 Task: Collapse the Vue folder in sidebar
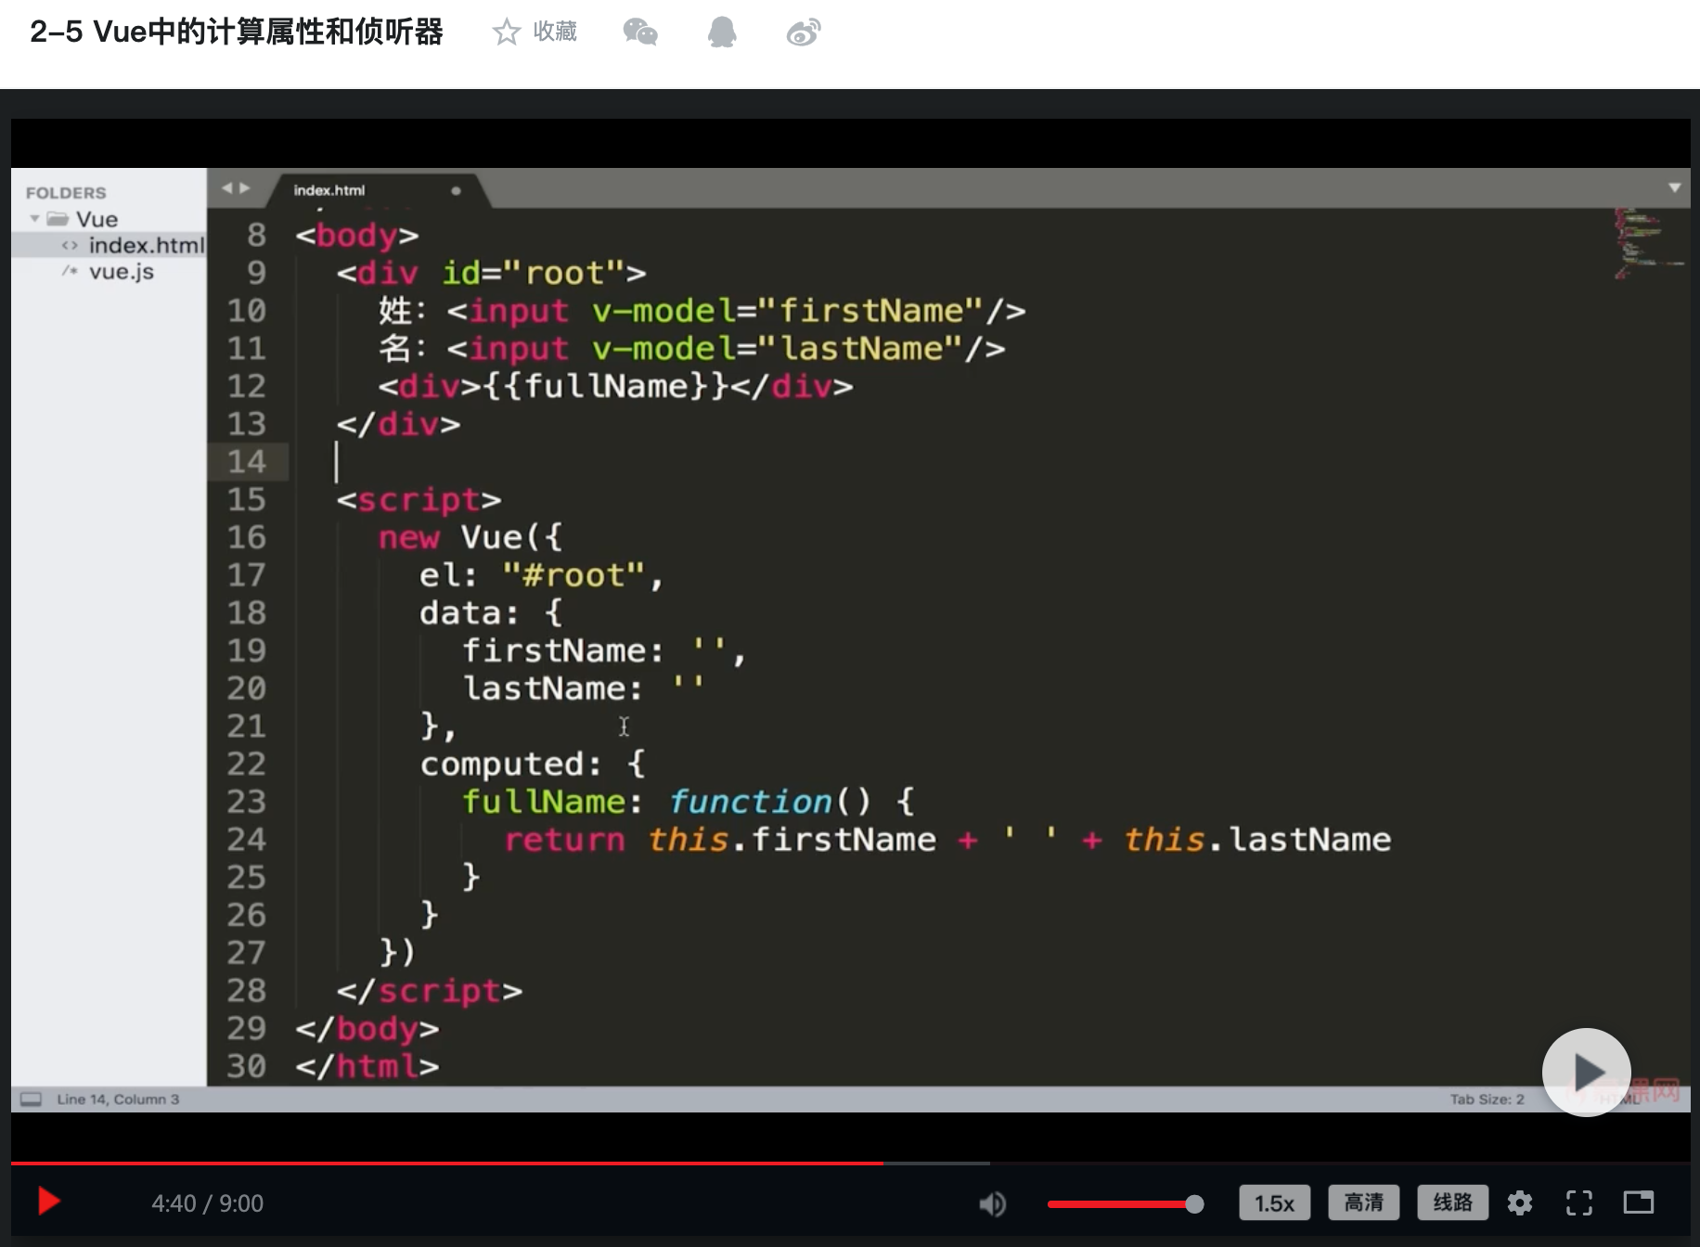click(x=35, y=219)
